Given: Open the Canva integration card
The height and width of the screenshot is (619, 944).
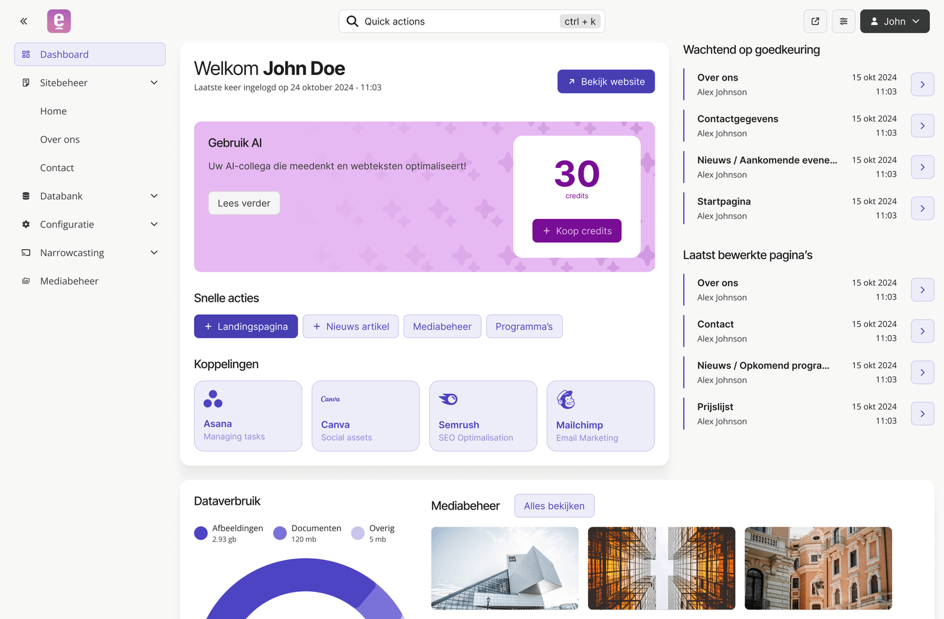Looking at the screenshot, I should [365, 416].
